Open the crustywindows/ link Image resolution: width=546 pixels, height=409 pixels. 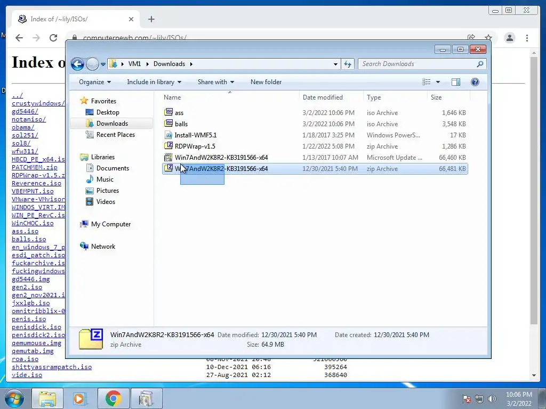38,103
